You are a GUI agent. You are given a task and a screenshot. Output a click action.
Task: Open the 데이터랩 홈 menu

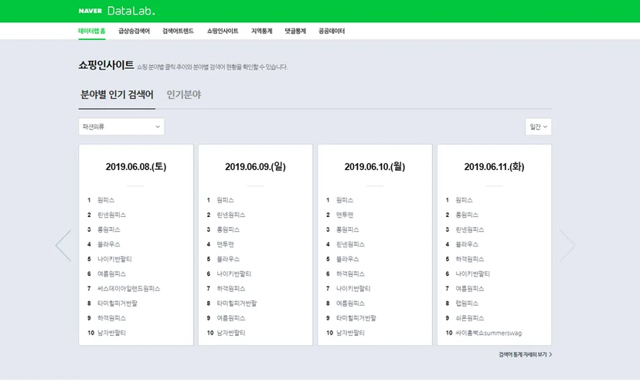(x=92, y=31)
